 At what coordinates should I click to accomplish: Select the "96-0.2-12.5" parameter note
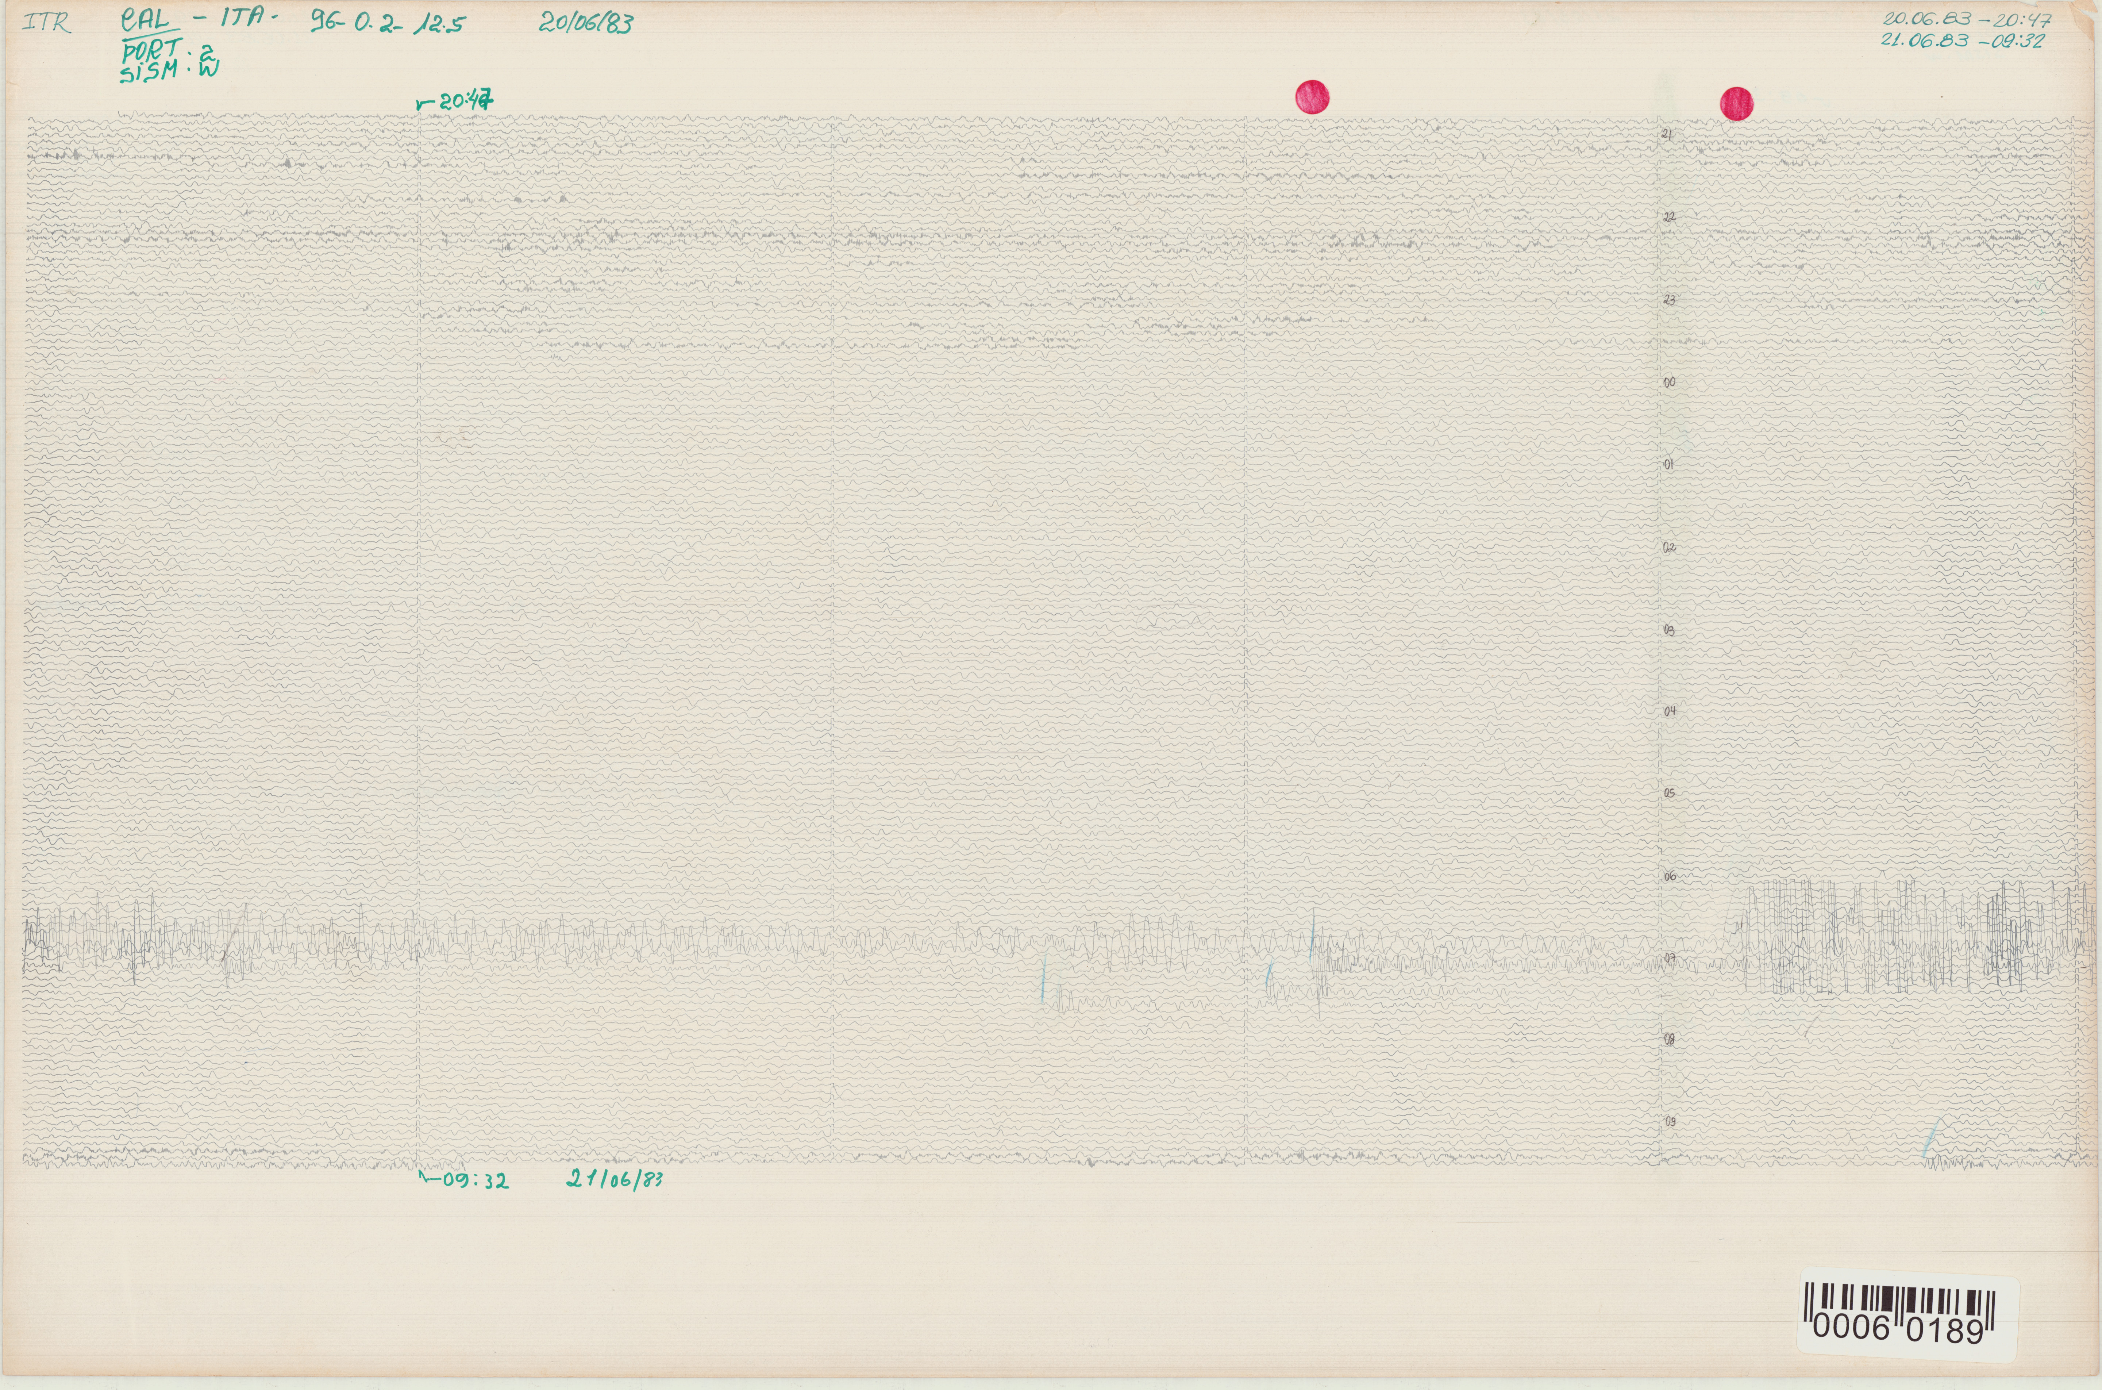[387, 23]
